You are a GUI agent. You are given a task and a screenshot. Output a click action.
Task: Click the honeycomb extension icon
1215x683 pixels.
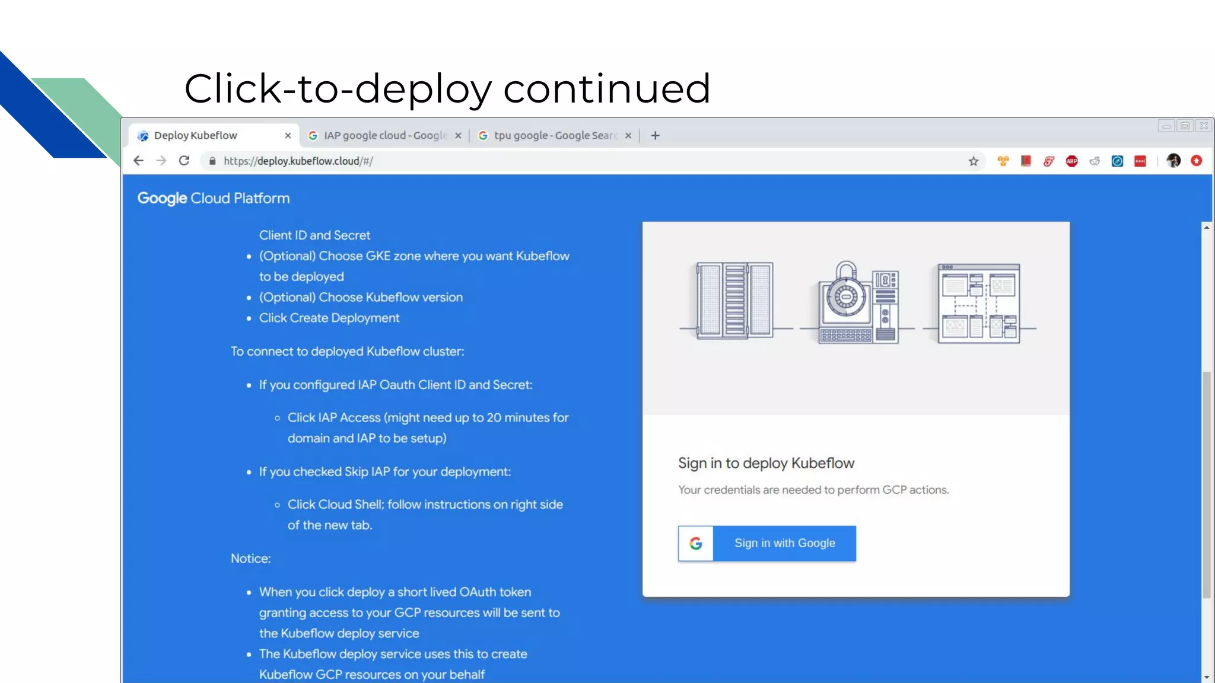click(1003, 161)
